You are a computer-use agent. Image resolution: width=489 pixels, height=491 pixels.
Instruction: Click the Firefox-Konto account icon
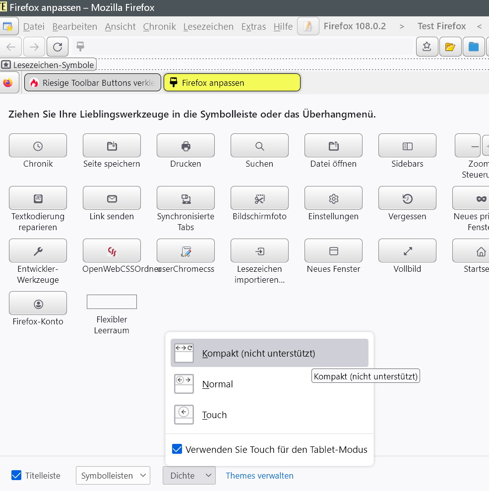click(x=38, y=304)
